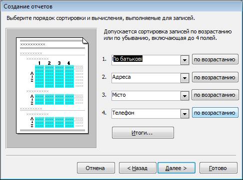Go back with the < Назад button
Viewport: 243px width, 180px height.
point(137,168)
